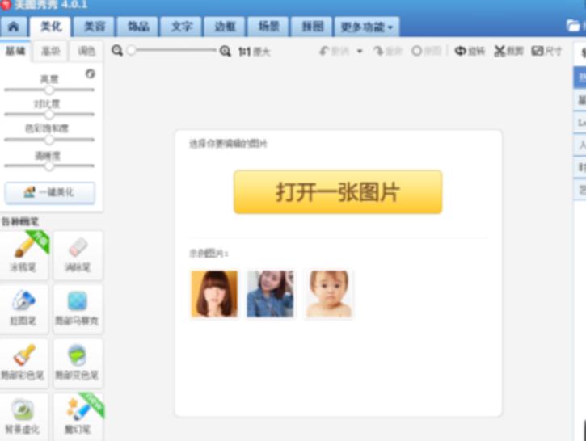Click the zoom in magnifier icon

pos(225,51)
